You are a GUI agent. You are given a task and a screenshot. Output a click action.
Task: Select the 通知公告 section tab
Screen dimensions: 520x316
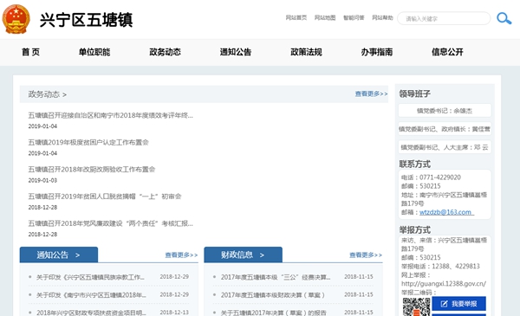click(59, 255)
